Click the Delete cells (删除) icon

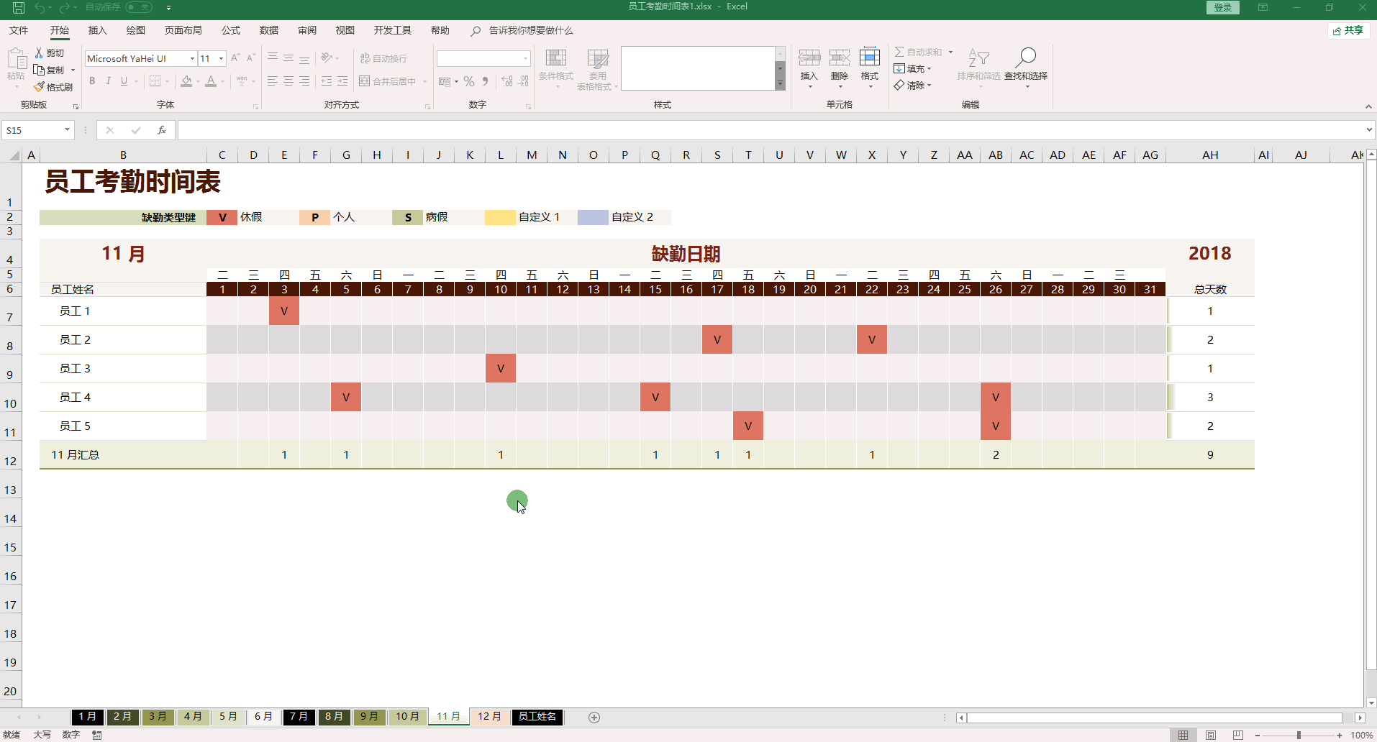pyautogui.click(x=840, y=58)
